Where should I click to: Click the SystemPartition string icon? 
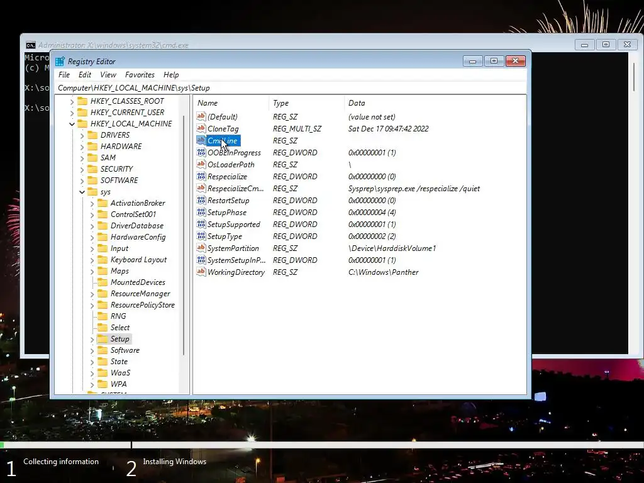click(201, 248)
